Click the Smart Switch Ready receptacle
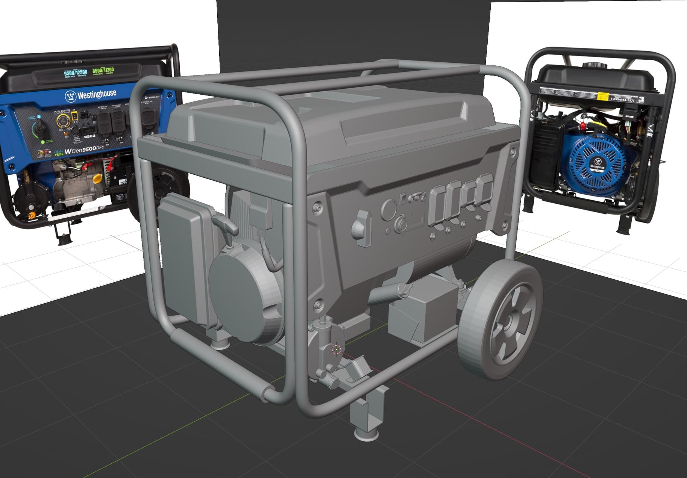Viewport: 687px width, 478px height. 76,131
